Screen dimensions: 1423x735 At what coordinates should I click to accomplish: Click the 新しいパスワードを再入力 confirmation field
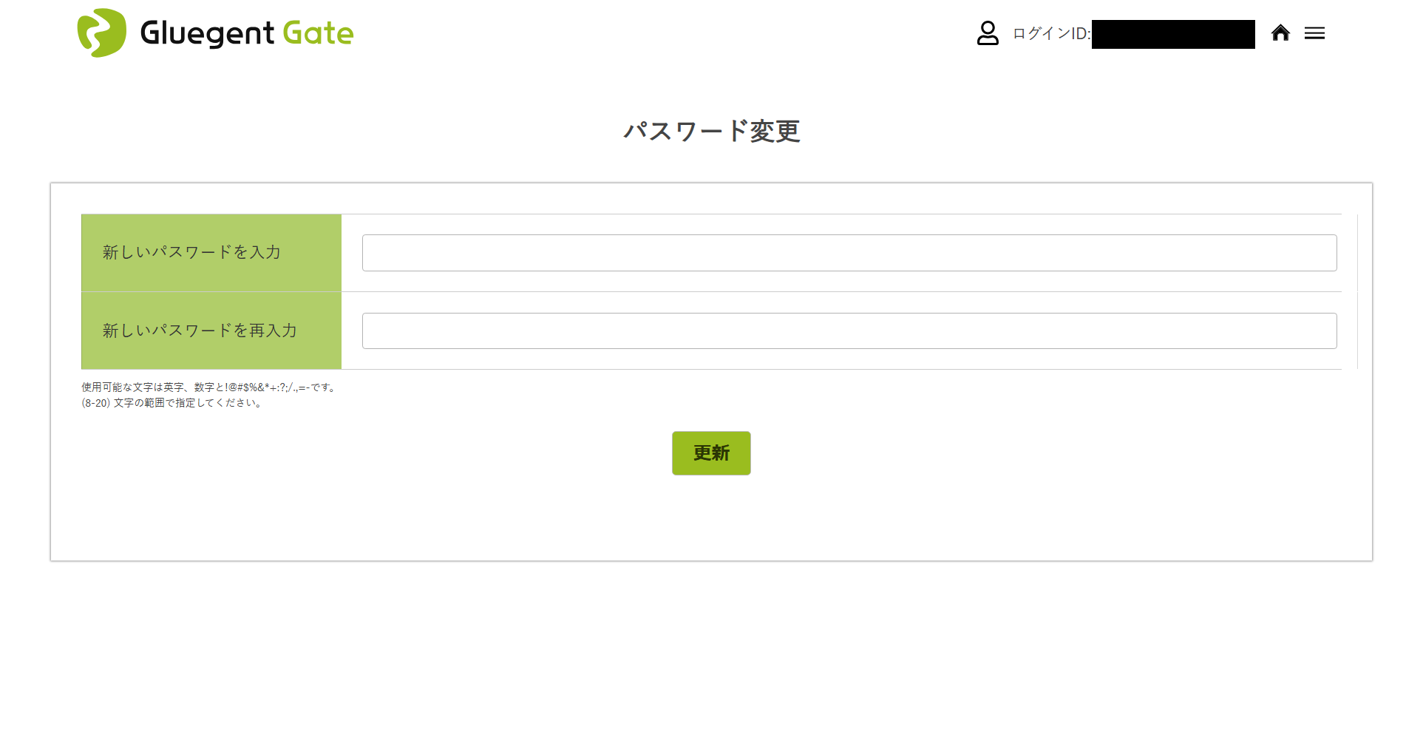point(849,331)
